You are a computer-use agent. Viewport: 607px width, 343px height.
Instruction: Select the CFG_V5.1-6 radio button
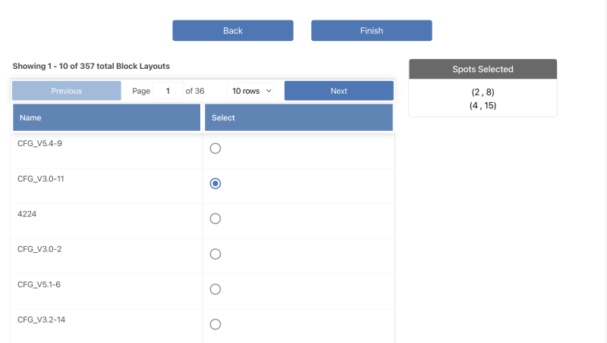[x=215, y=289]
